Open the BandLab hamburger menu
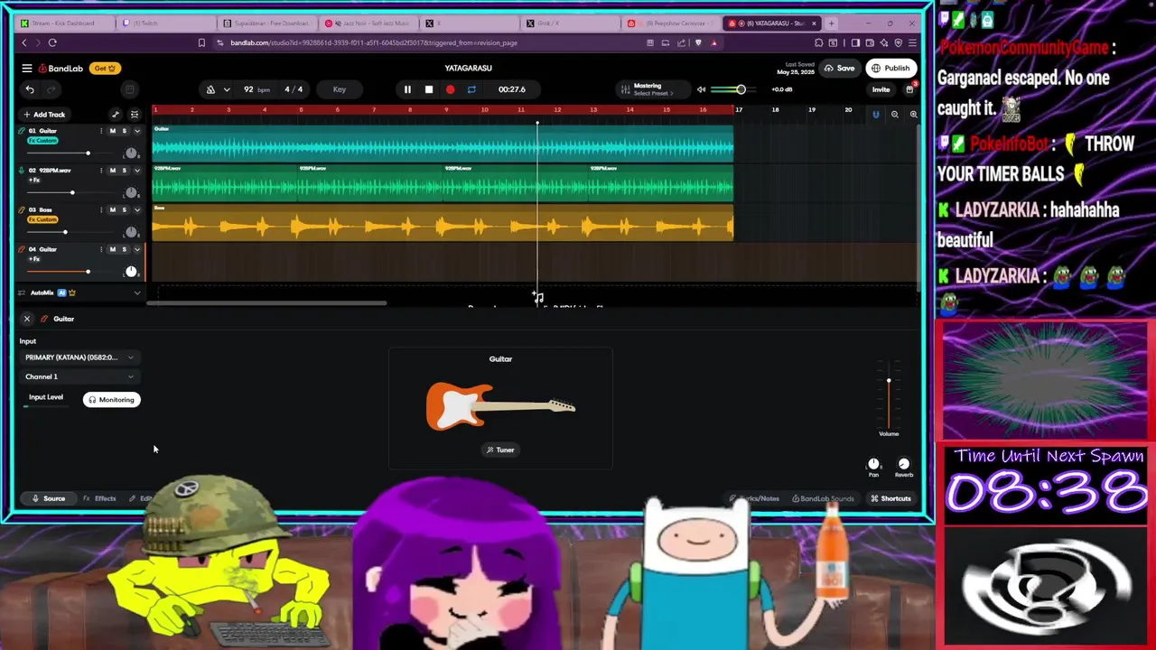 tap(27, 69)
